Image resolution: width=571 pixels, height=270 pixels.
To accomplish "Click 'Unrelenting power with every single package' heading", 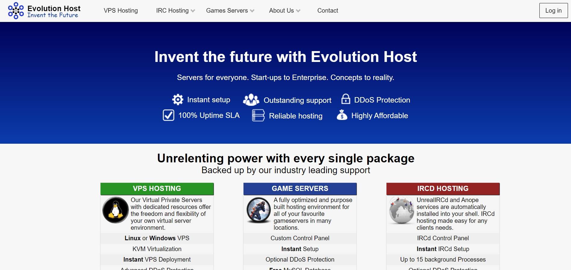I will pos(286,158).
